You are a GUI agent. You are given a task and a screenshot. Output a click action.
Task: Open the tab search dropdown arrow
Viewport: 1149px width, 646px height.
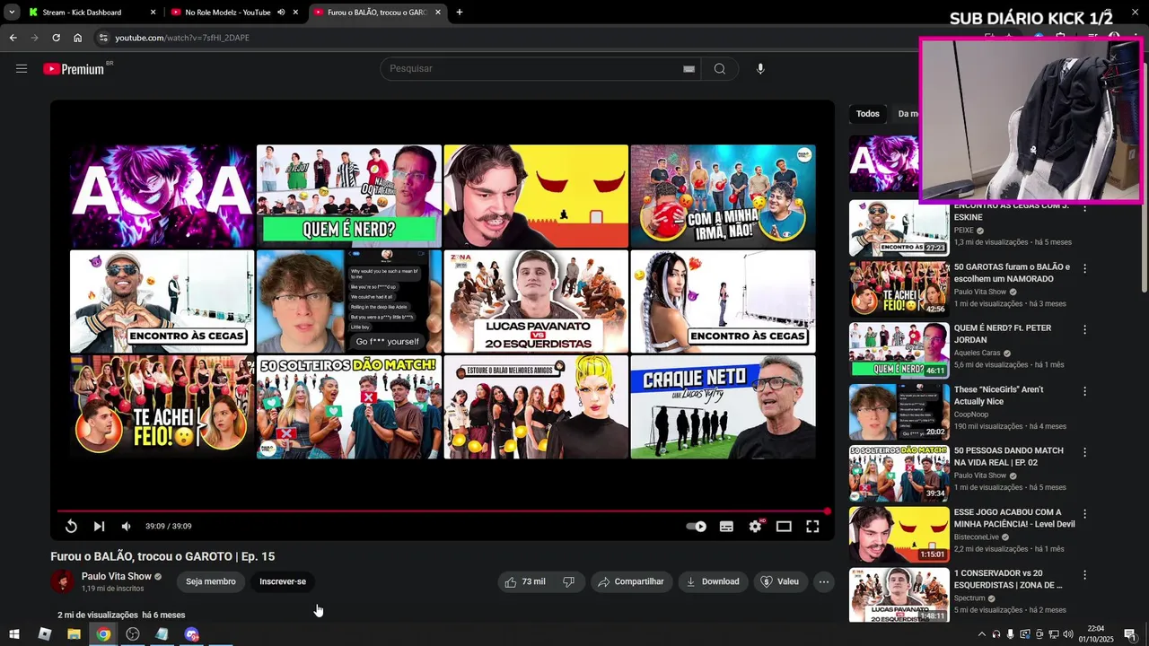tap(12, 13)
